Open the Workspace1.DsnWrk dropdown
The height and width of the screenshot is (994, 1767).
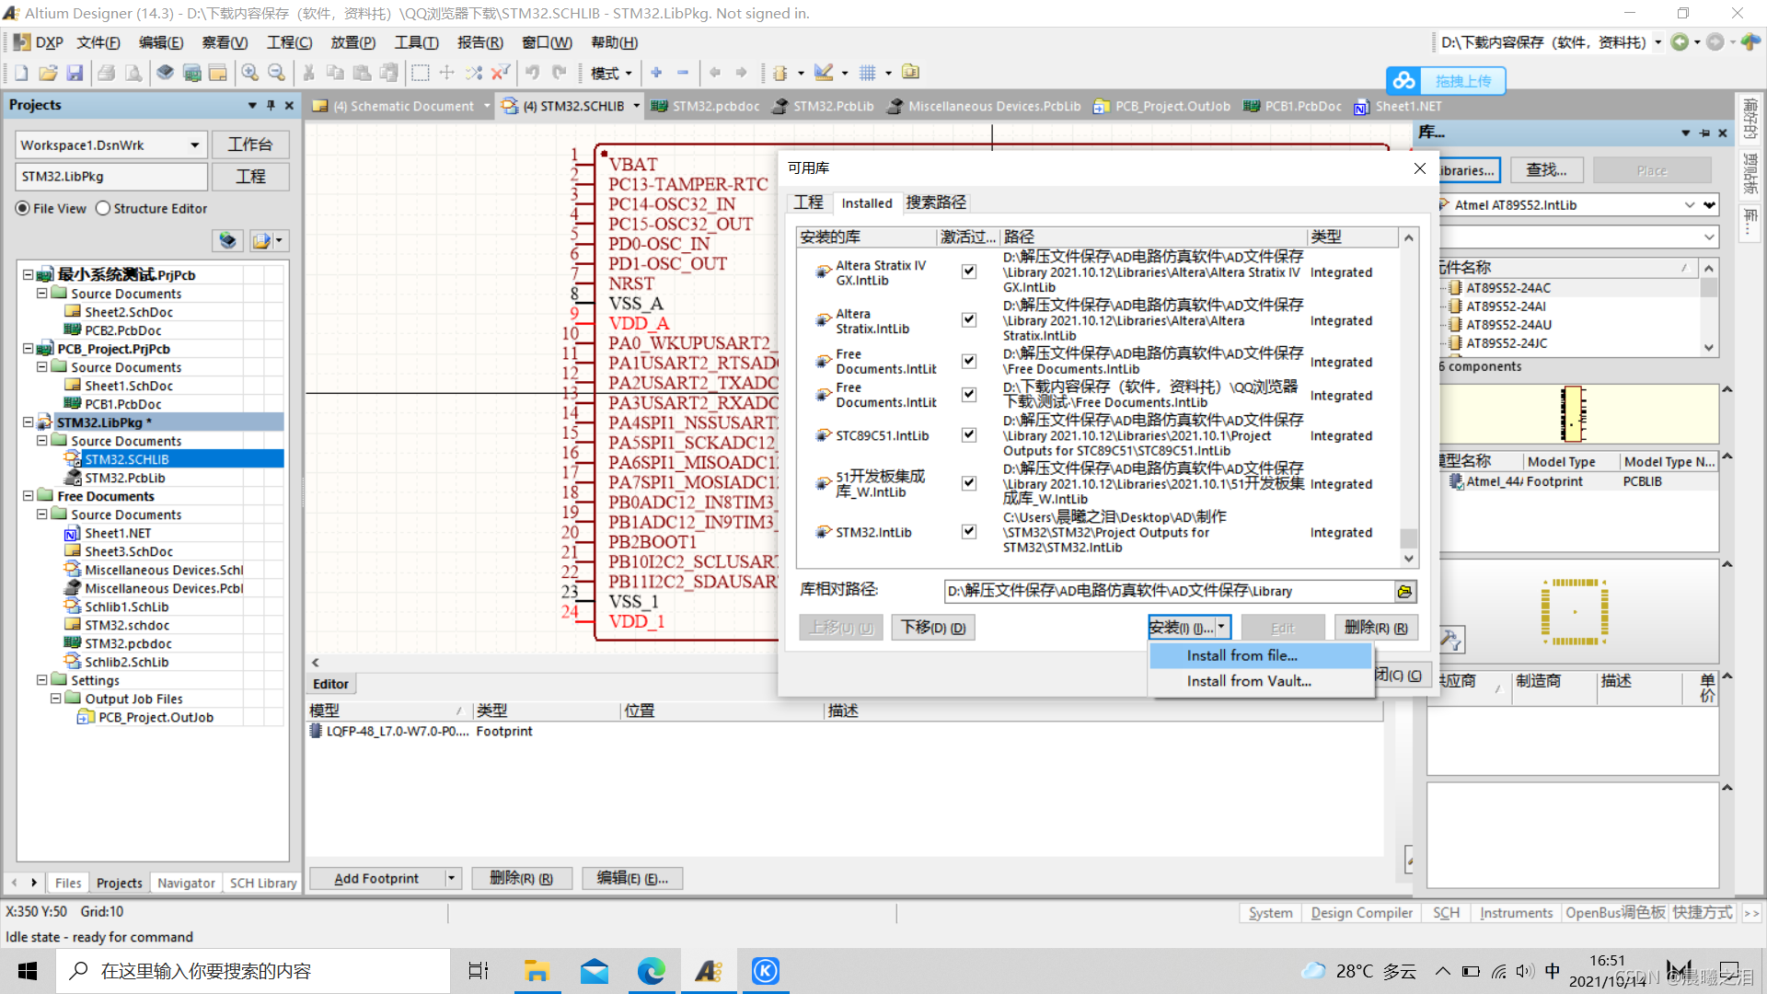click(194, 145)
